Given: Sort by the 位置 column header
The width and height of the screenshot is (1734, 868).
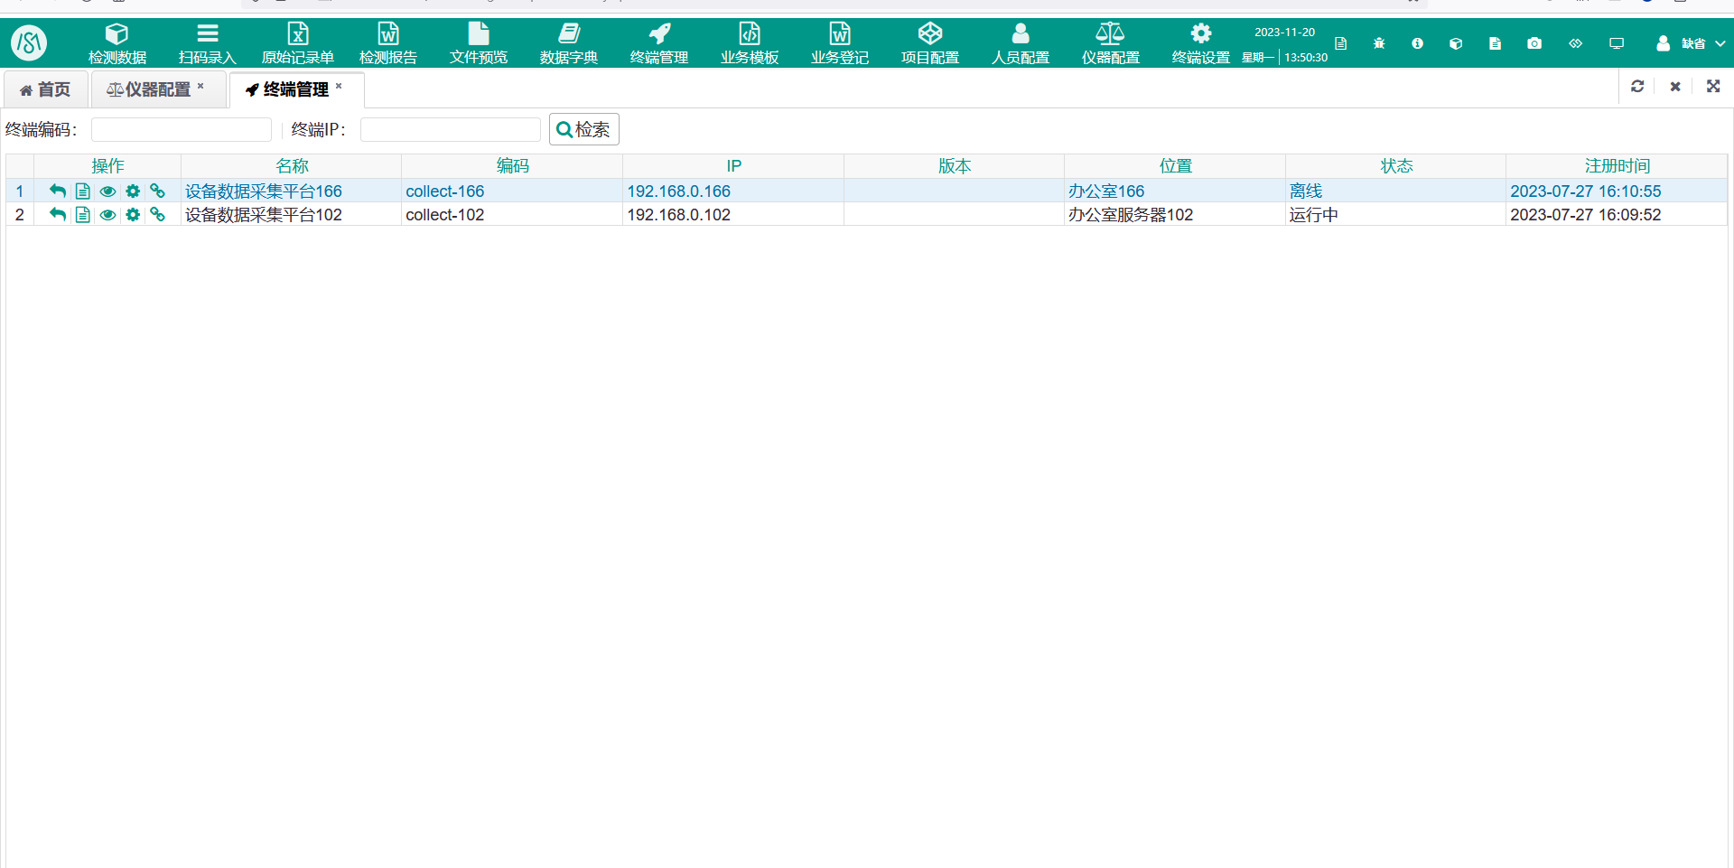Looking at the screenshot, I should pyautogui.click(x=1175, y=166).
